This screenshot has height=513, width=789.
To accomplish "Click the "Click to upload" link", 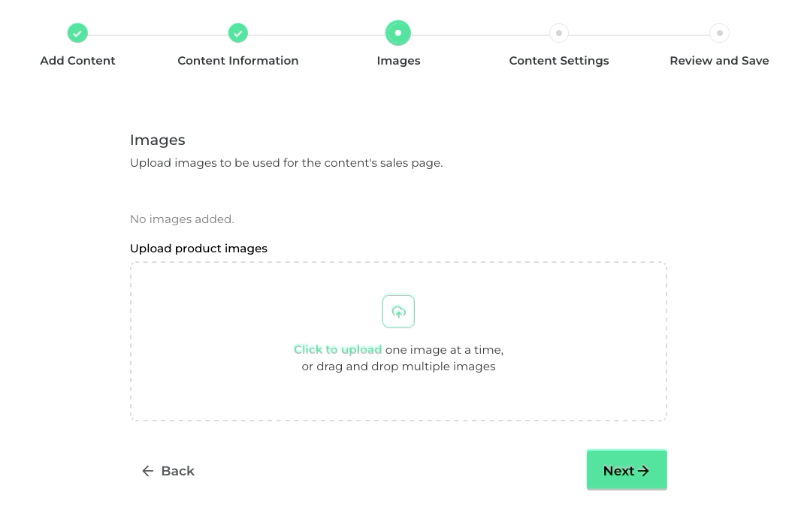I will (337, 350).
